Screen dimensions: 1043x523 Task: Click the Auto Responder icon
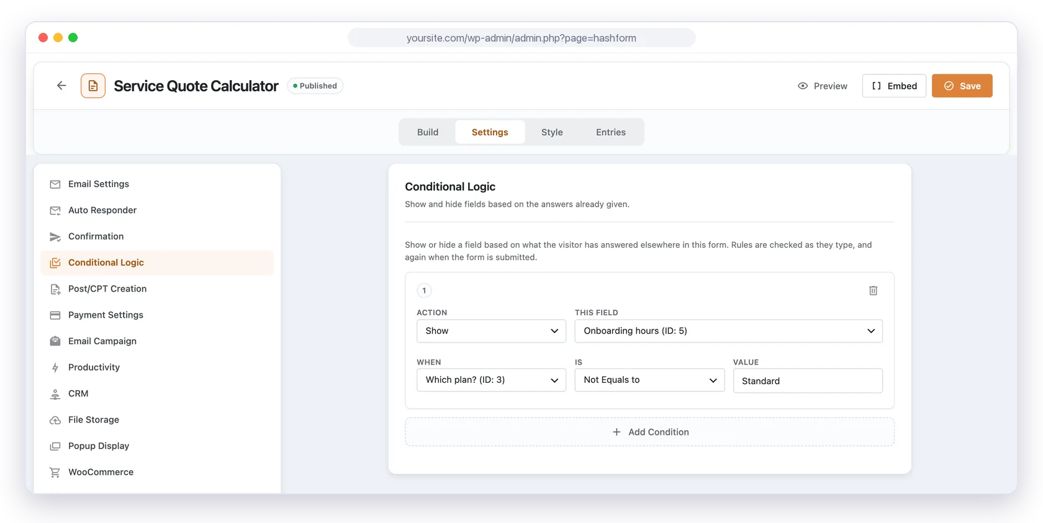tap(55, 210)
